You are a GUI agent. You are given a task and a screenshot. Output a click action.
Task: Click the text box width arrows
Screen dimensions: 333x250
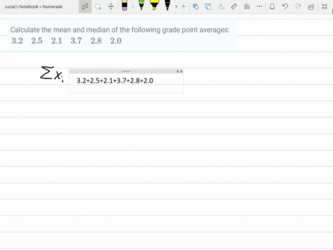point(180,72)
